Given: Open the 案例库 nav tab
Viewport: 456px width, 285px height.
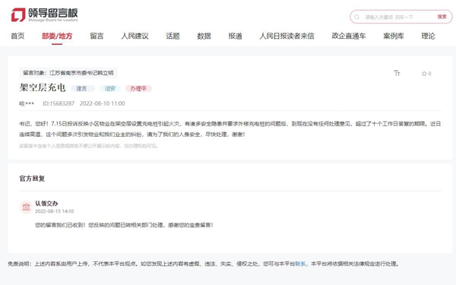Looking at the screenshot, I should point(394,36).
